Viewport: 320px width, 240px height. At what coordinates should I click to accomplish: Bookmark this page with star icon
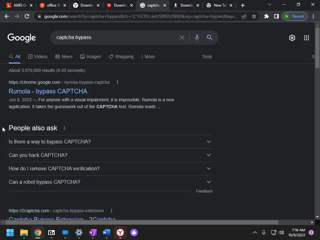click(x=254, y=16)
